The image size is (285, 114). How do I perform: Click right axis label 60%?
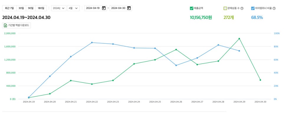276,59
